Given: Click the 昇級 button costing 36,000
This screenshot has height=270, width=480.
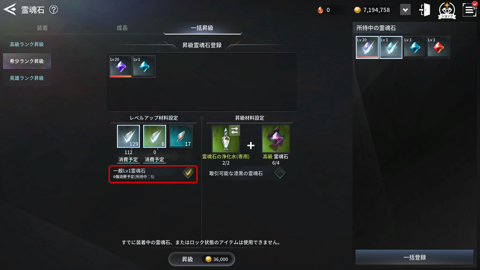Looking at the screenshot, I should coord(202,259).
